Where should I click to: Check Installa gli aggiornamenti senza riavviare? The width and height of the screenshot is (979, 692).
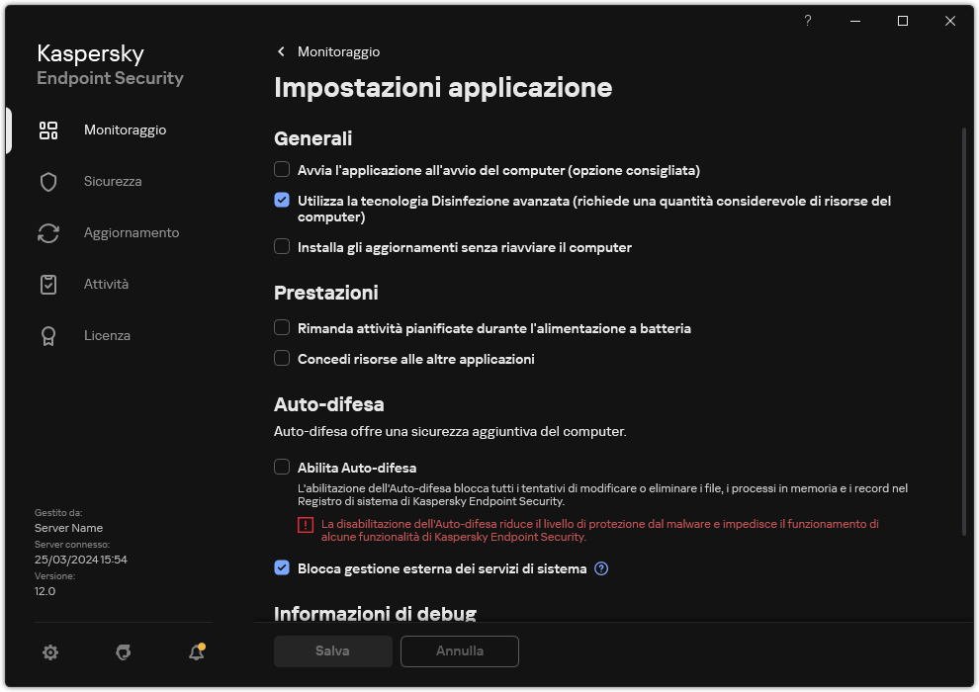click(282, 247)
